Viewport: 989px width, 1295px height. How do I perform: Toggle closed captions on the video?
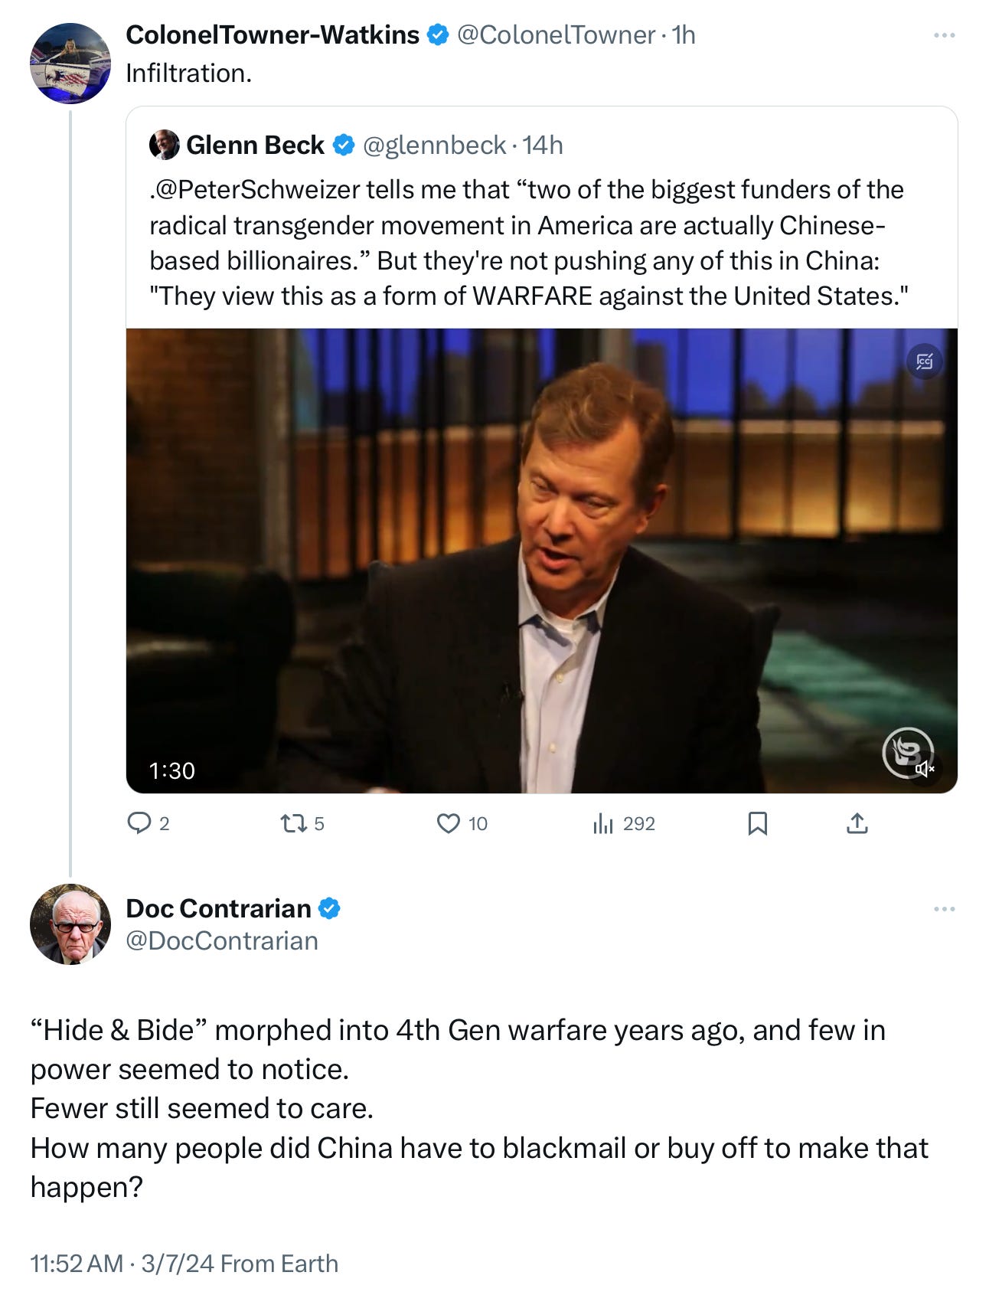[x=924, y=361]
